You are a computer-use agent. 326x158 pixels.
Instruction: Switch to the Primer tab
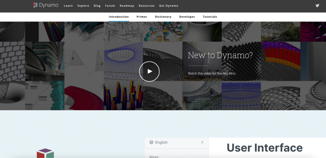tap(142, 17)
